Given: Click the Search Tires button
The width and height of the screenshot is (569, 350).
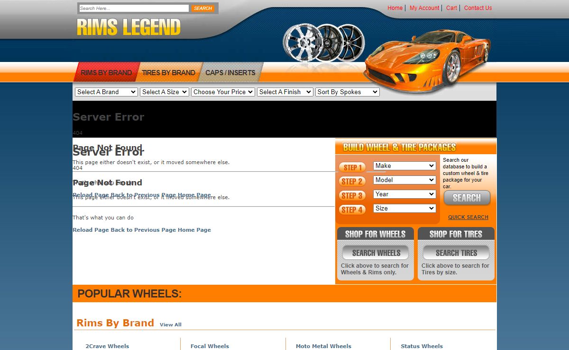Looking at the screenshot, I should coord(456,253).
